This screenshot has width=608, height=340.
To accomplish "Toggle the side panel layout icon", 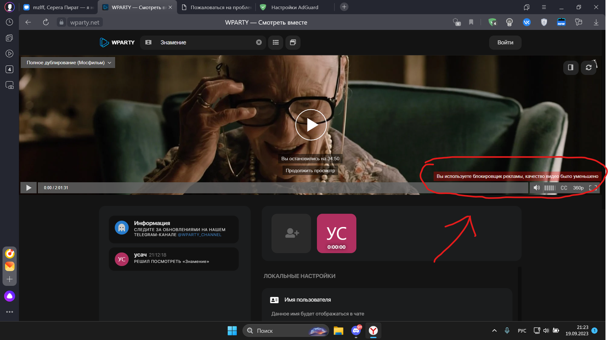I will tap(570, 67).
